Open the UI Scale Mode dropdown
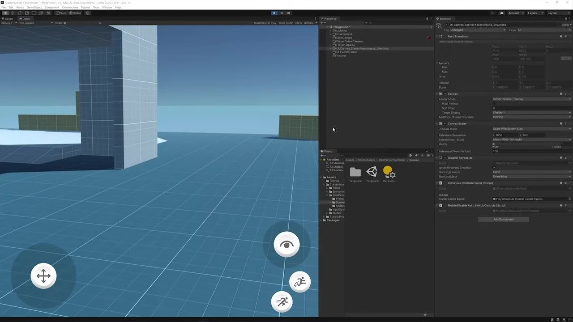Viewport: 573px width, 322px height. coord(532,129)
